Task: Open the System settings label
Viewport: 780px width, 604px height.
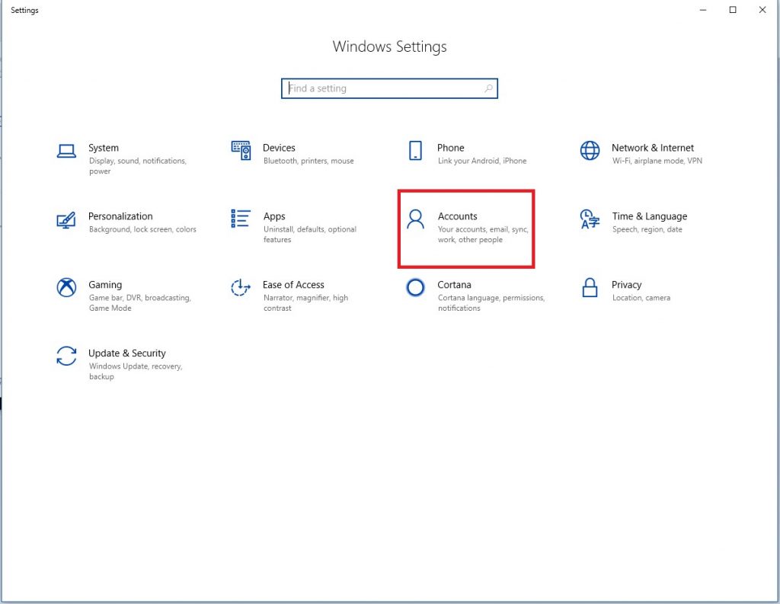Action: (104, 148)
